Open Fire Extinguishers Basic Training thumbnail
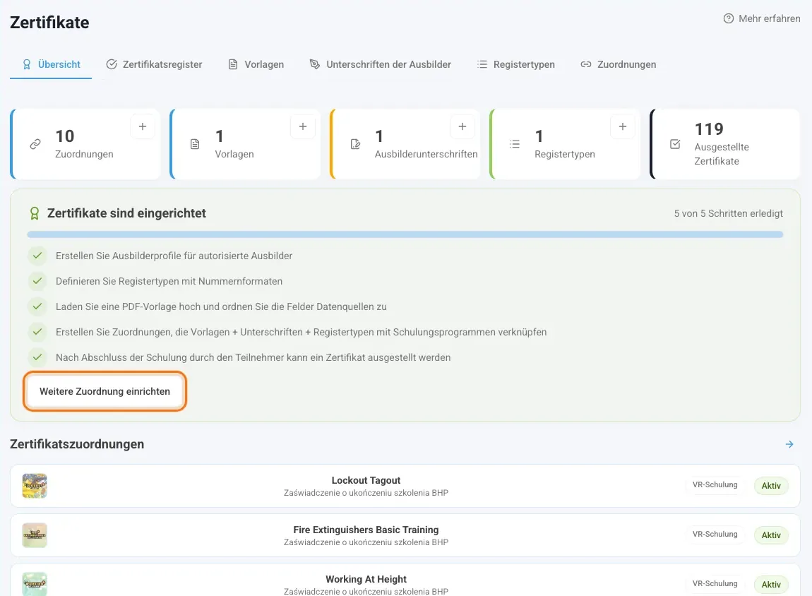 pyautogui.click(x=35, y=535)
